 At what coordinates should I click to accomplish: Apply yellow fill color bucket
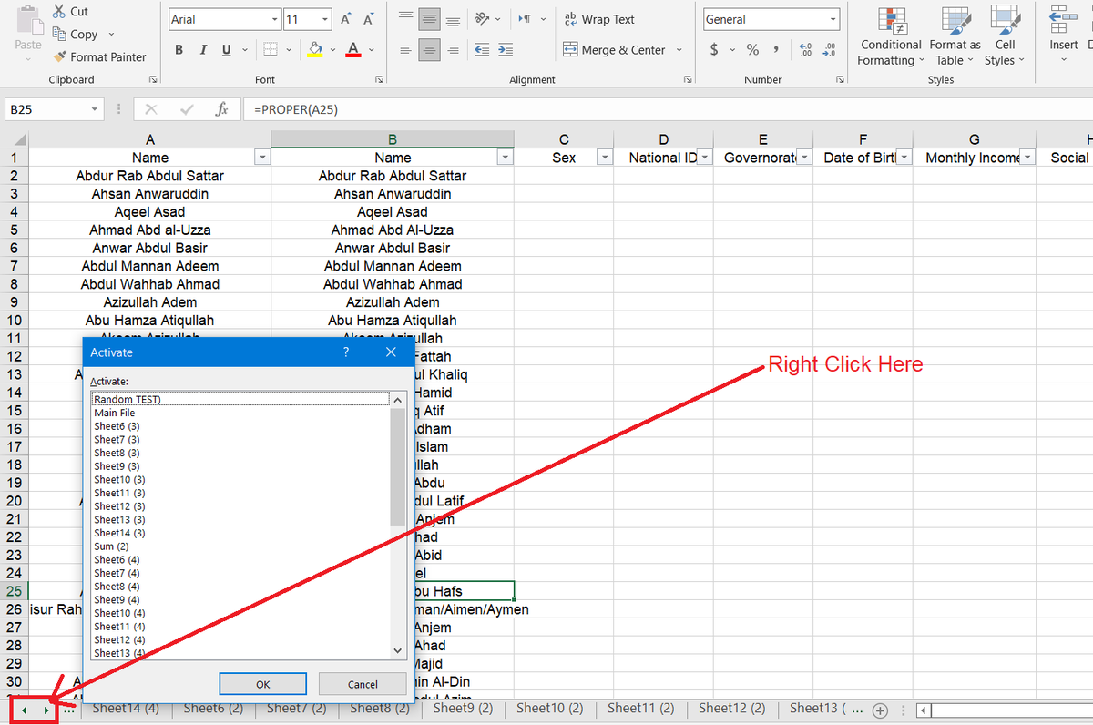315,50
